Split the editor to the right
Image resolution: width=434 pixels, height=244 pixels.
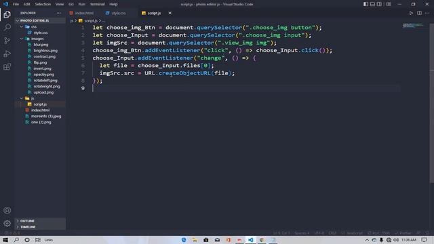[x=419, y=13]
